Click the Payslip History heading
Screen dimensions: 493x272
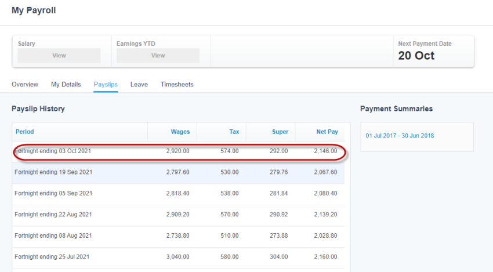pyautogui.click(x=38, y=109)
